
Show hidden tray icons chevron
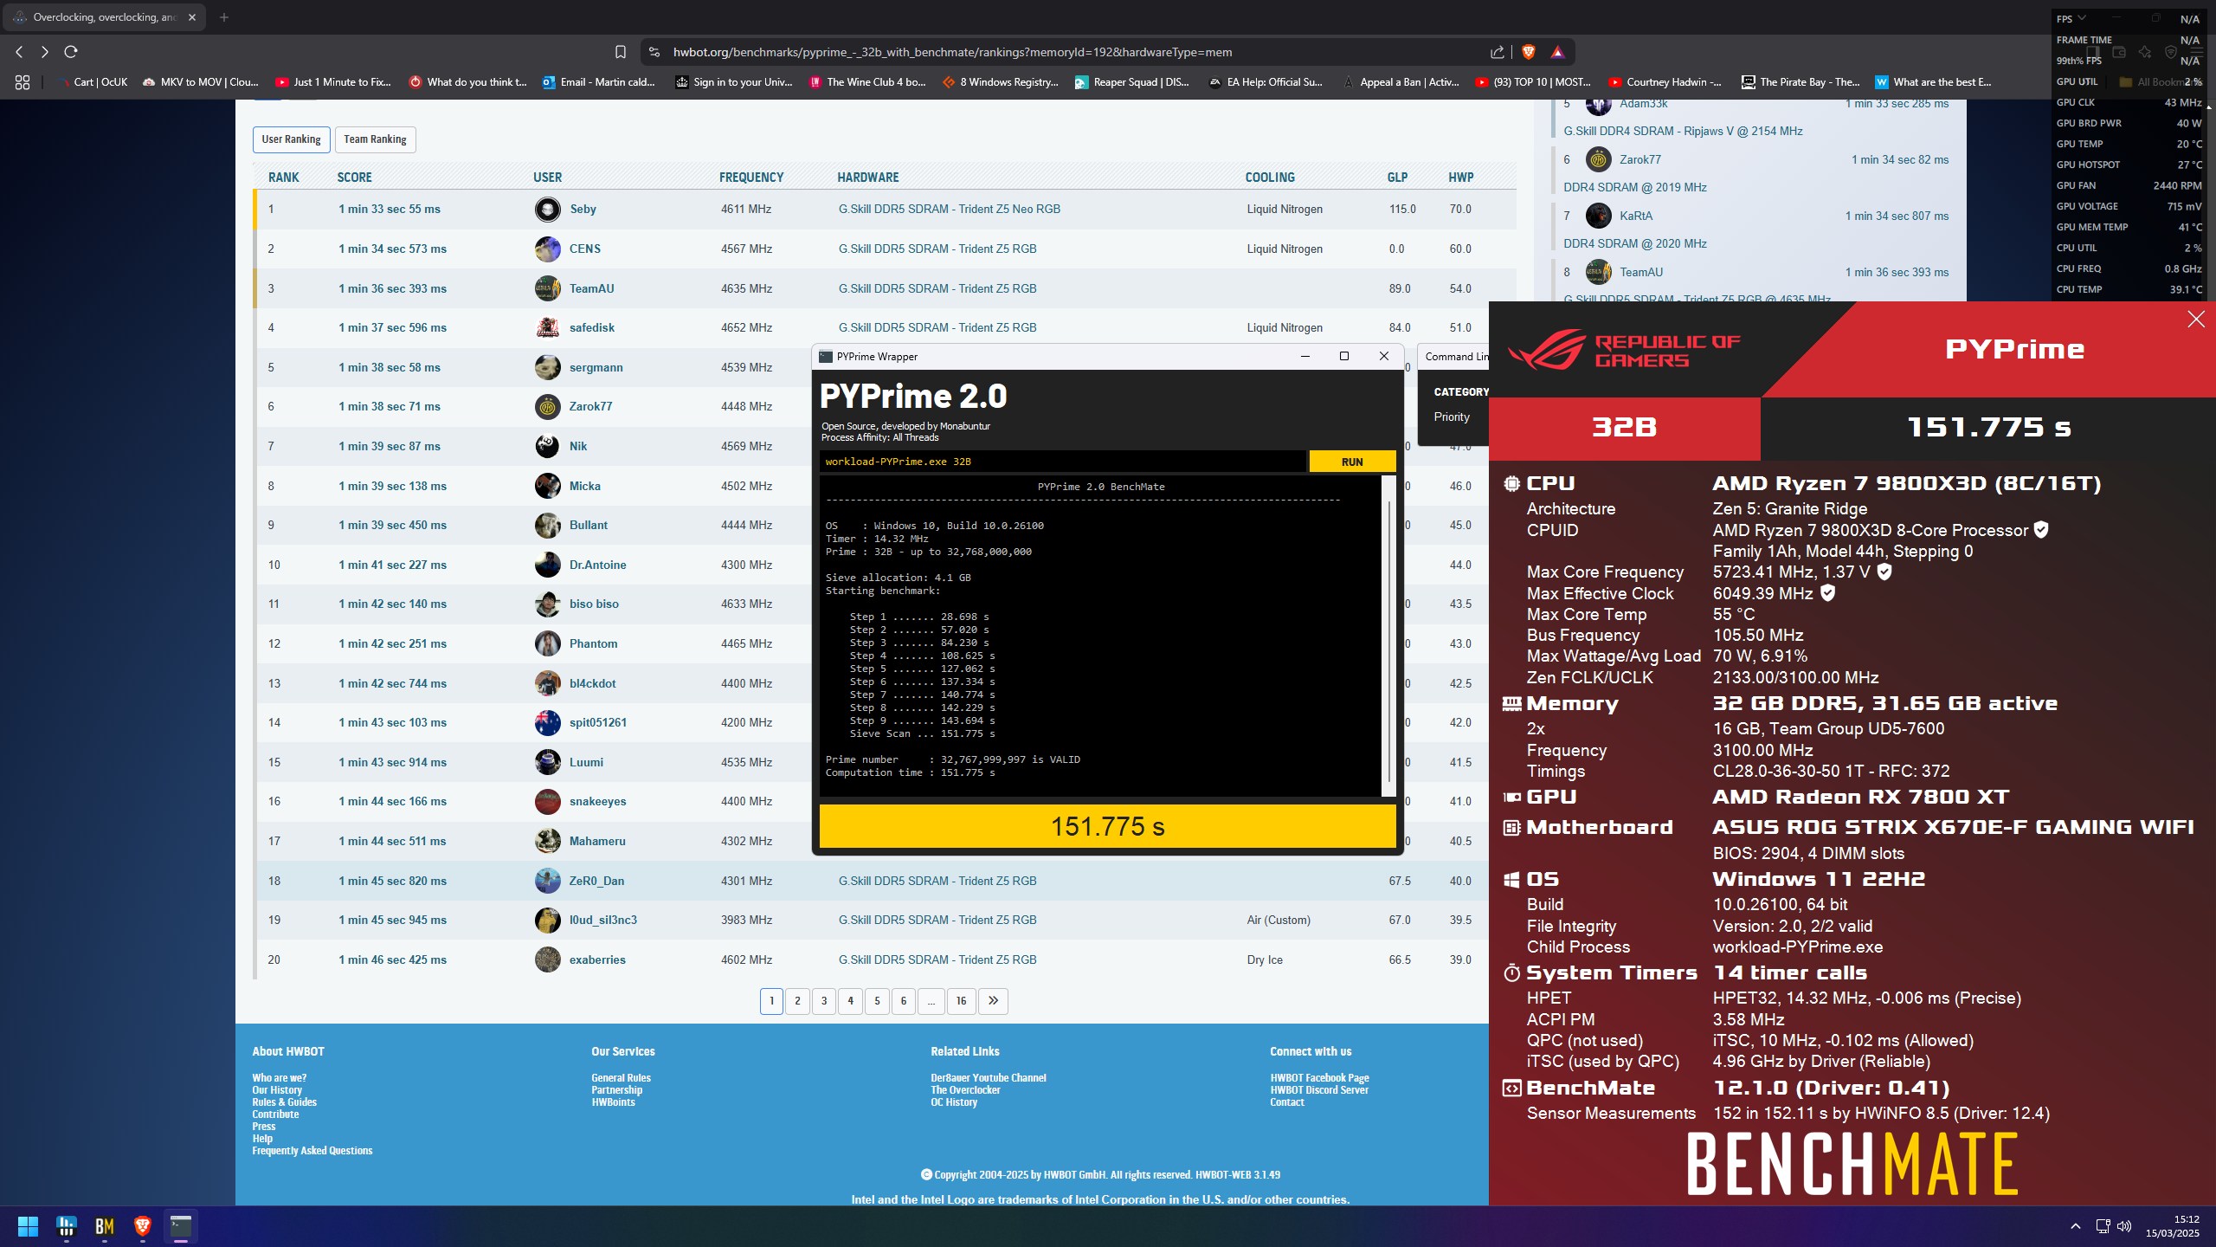click(x=2075, y=1226)
